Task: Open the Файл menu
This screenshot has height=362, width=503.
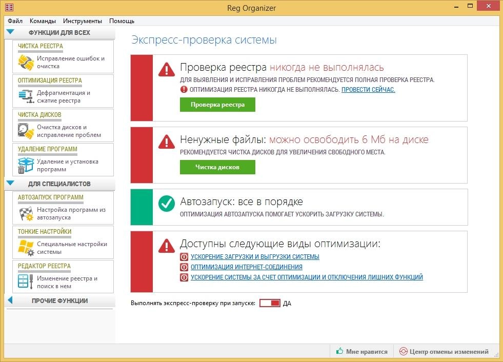Action: (x=15, y=21)
